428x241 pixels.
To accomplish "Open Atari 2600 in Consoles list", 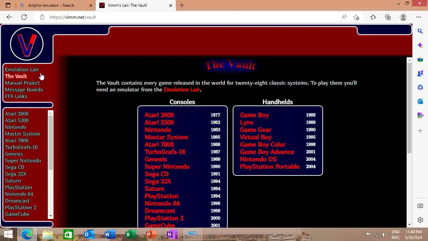I will coord(159,115).
